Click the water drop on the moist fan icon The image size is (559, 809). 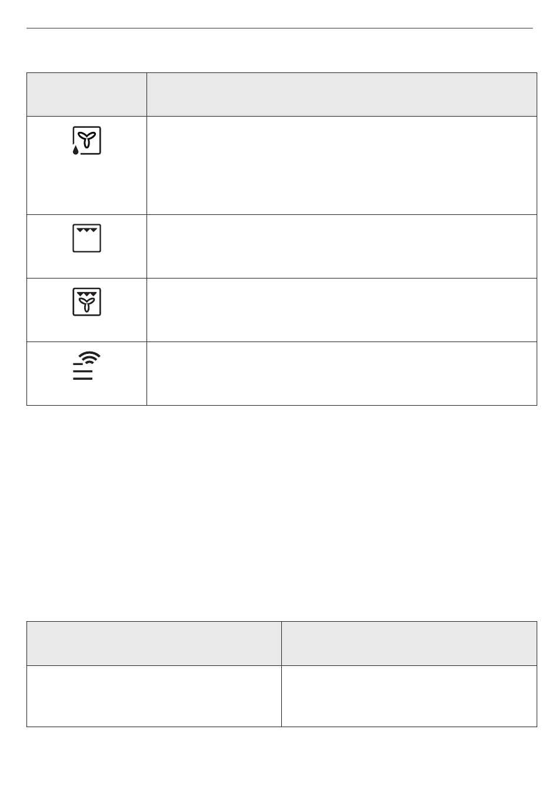(76, 150)
